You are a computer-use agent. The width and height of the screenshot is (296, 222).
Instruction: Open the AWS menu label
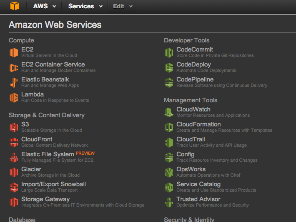coord(40,6)
